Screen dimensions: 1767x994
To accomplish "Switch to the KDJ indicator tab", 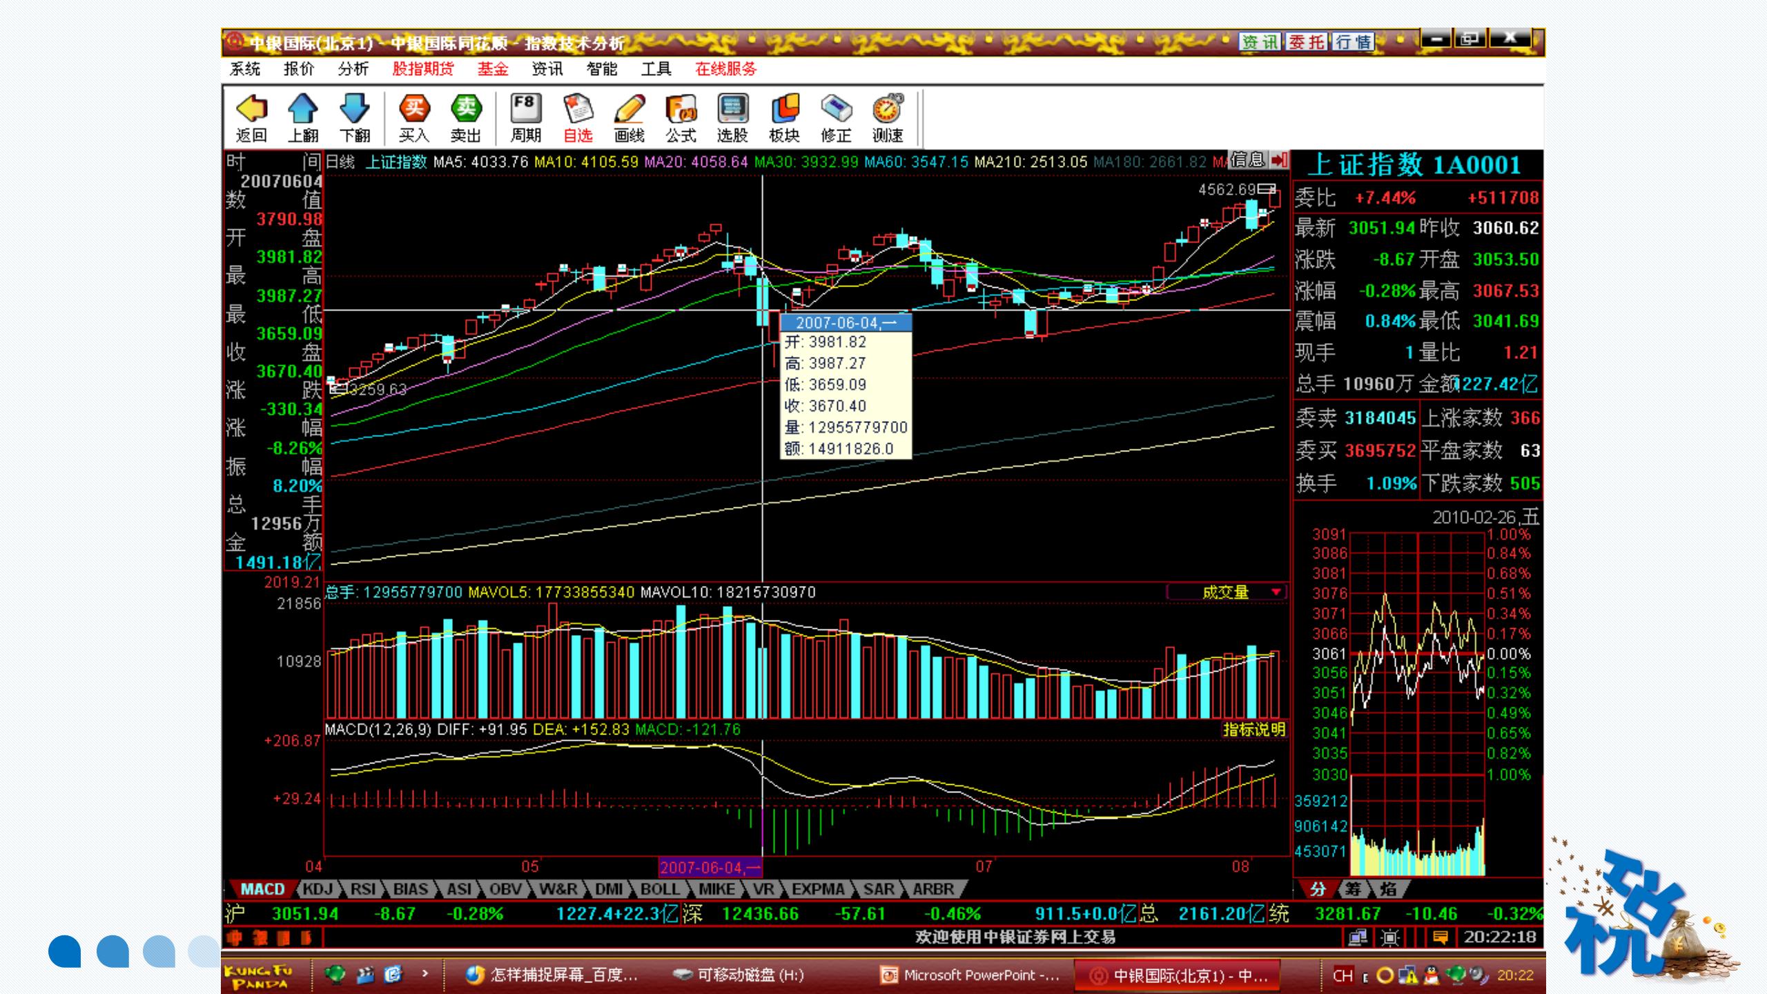I will coord(318,889).
